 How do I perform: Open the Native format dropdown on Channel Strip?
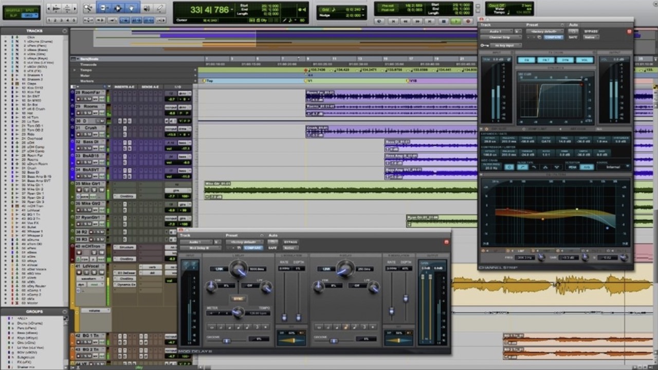click(591, 37)
